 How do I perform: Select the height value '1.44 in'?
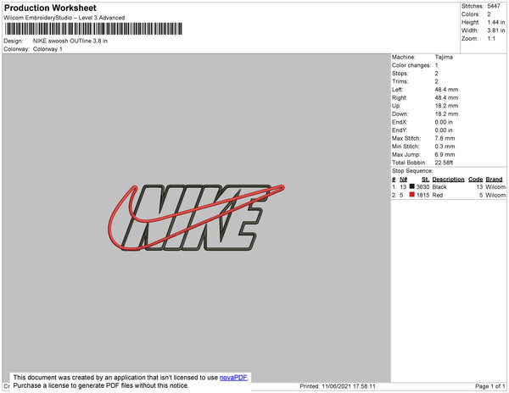click(496, 22)
